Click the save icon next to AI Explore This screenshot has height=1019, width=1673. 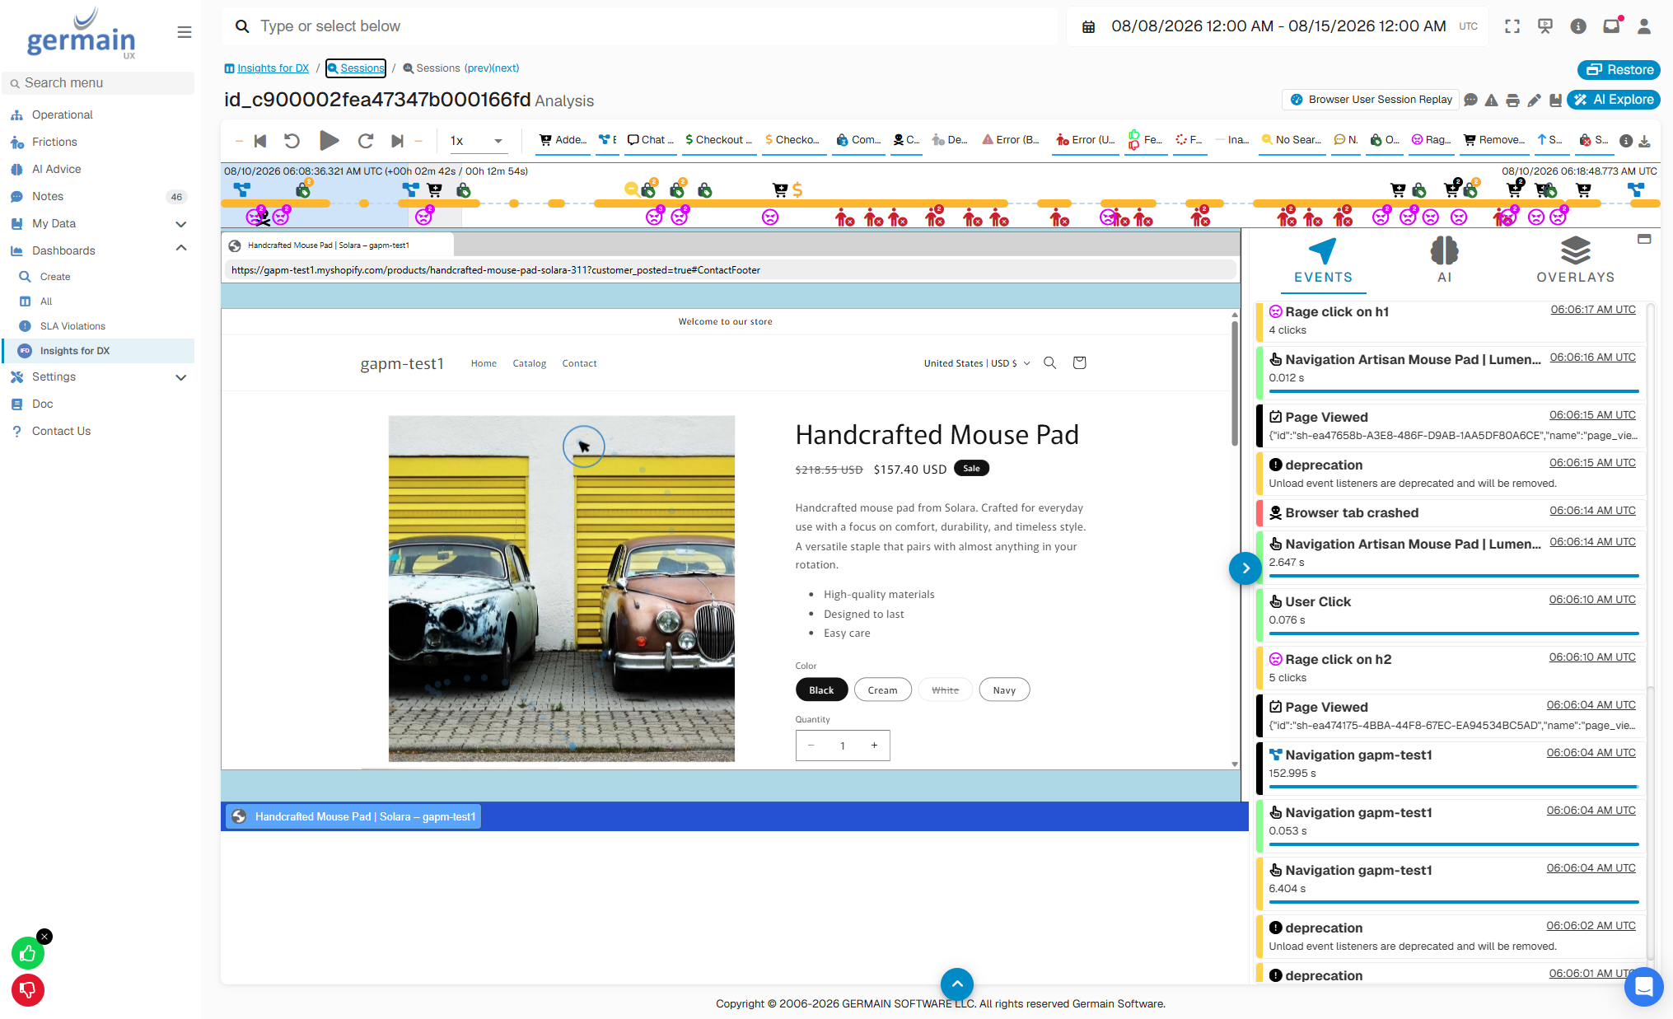[x=1555, y=100]
